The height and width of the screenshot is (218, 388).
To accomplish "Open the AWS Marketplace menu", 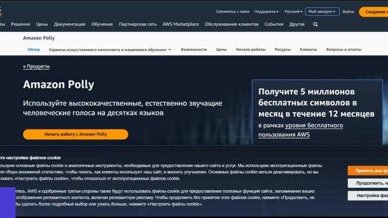I will pos(181,24).
